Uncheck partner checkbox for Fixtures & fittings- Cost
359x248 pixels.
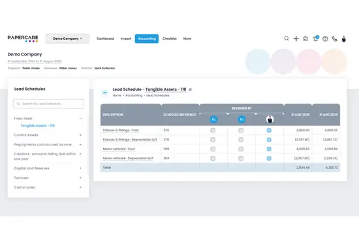tap(269, 131)
